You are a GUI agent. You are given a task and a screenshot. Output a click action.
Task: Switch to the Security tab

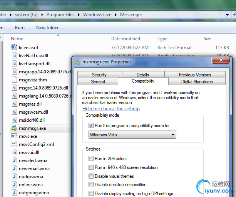99,74
